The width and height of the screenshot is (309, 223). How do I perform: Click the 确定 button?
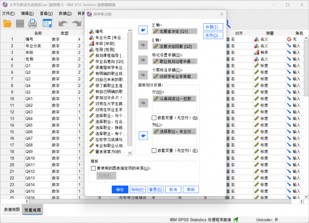(x=120, y=189)
